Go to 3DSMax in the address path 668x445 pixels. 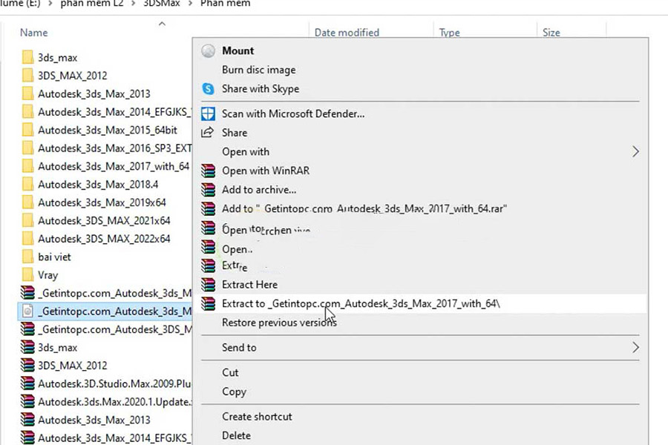tap(162, 4)
